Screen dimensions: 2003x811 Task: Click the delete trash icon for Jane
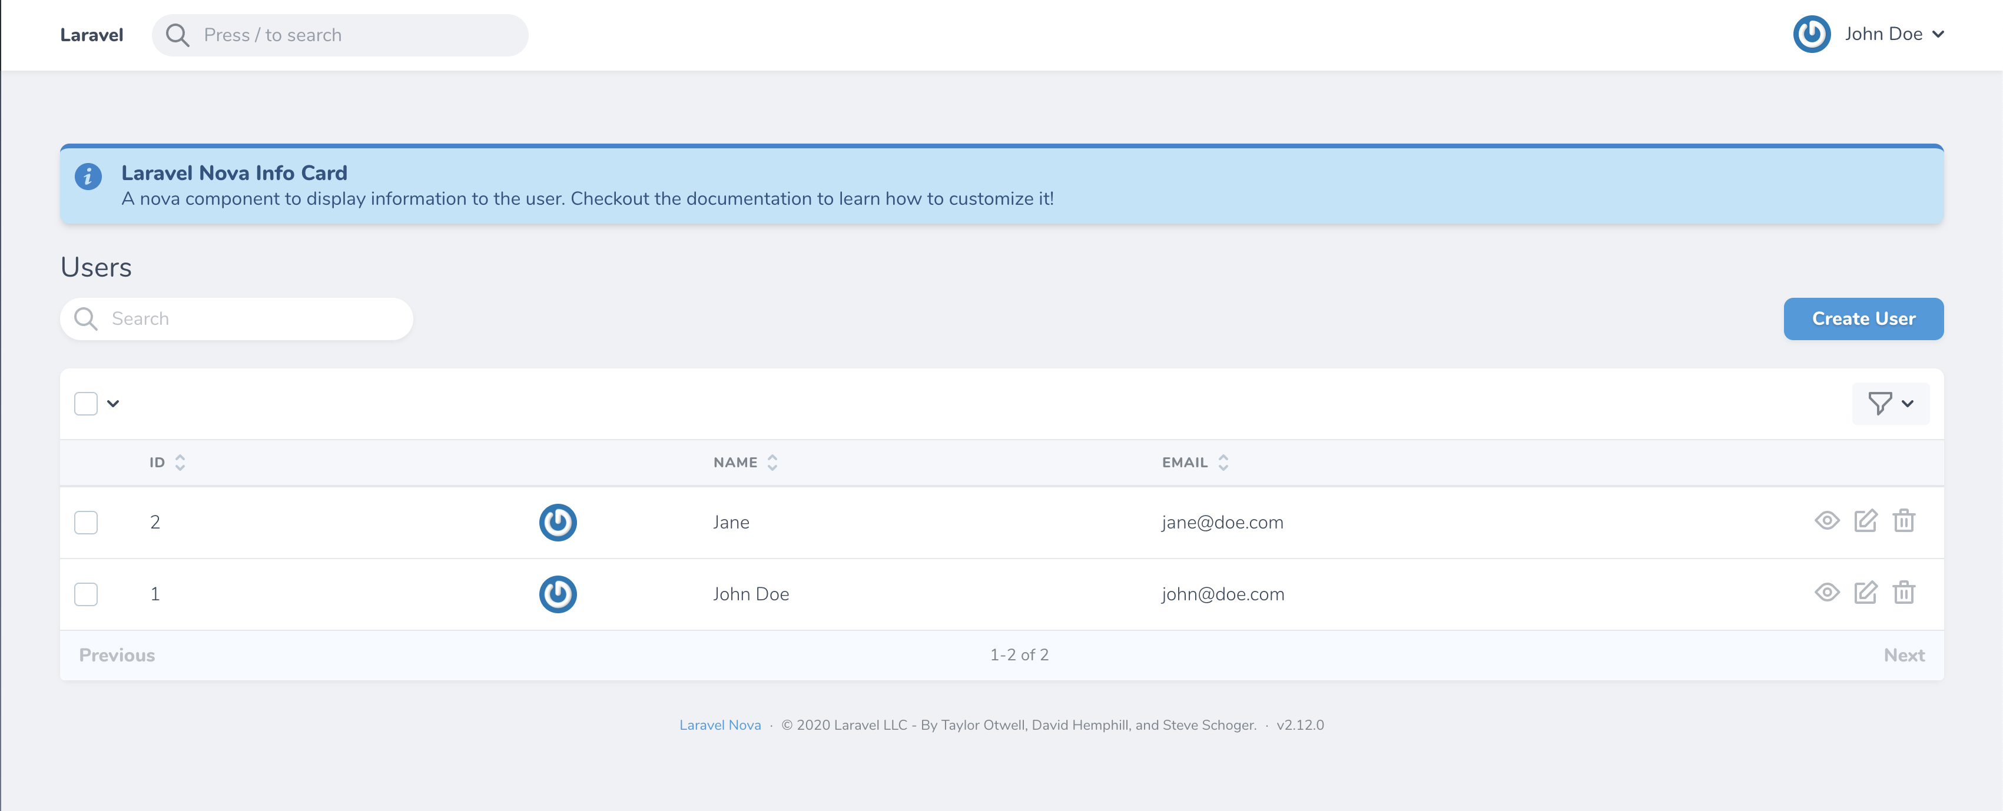pos(1903,520)
